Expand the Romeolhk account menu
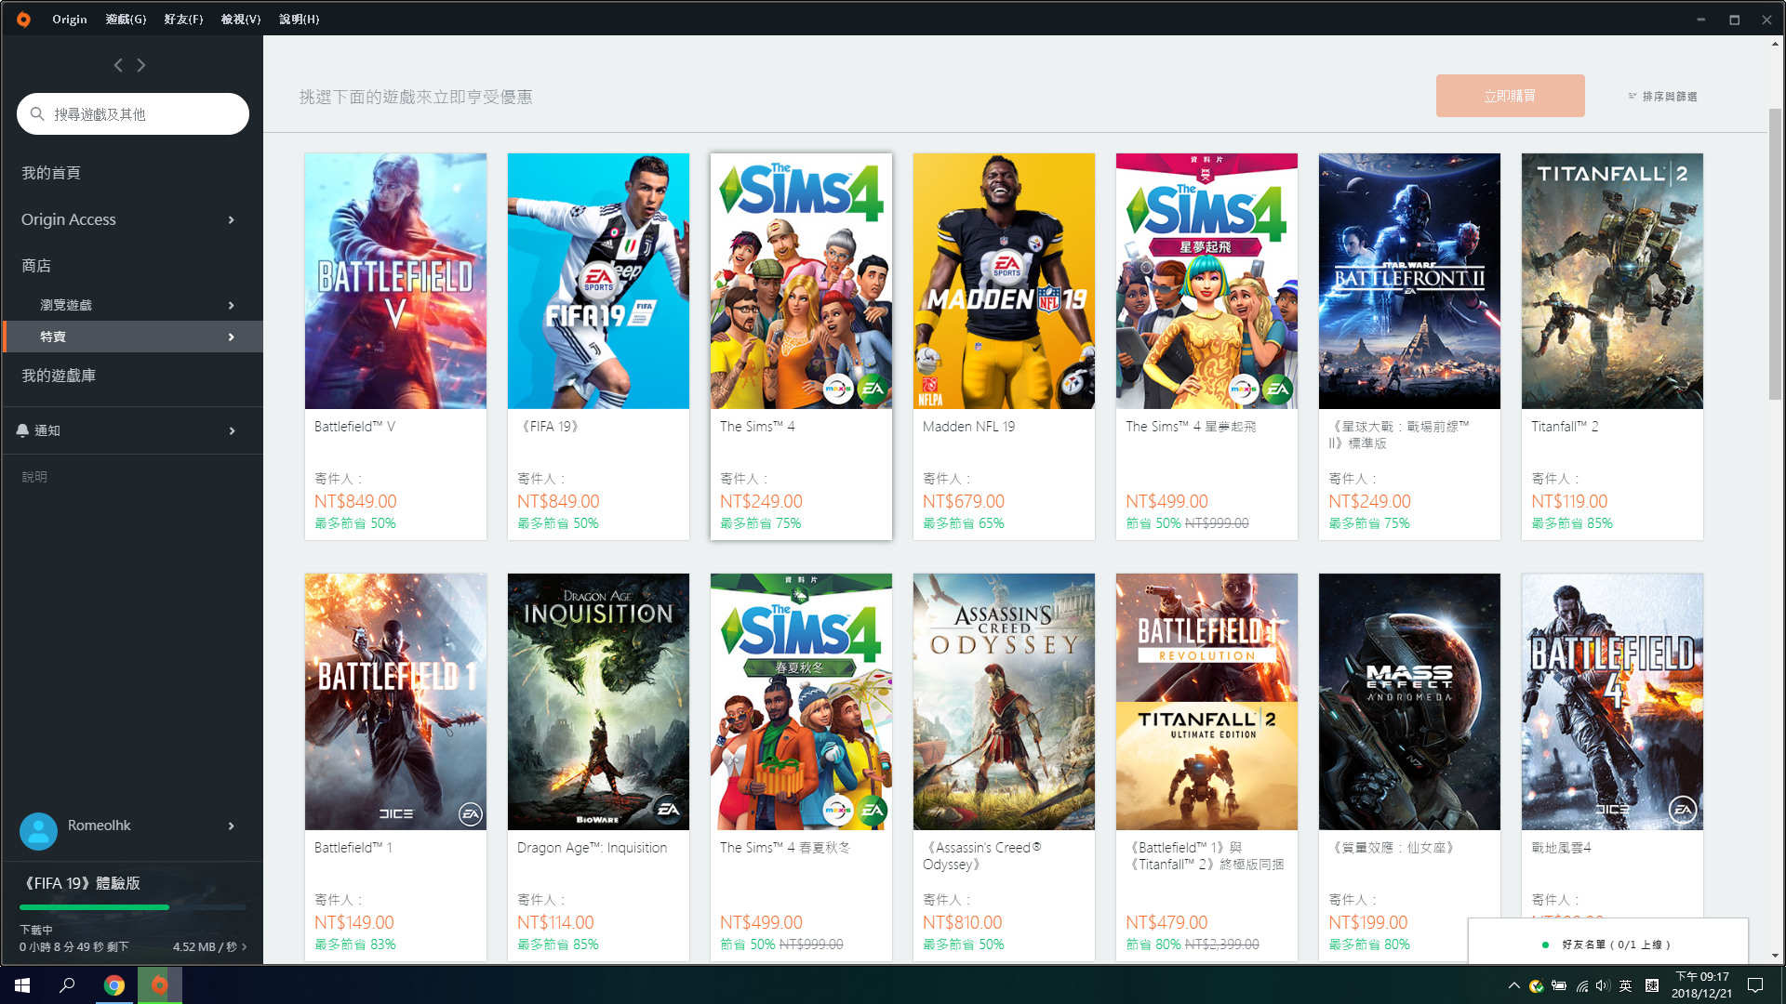Viewport: 1786px width, 1004px height. pyautogui.click(x=231, y=826)
